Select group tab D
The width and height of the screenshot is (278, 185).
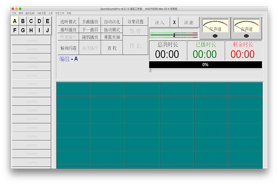(x=39, y=21)
